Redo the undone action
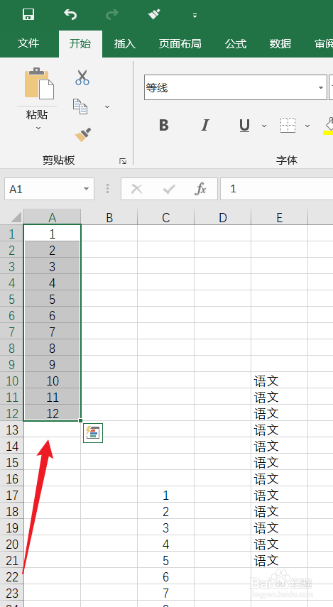 [x=112, y=15]
